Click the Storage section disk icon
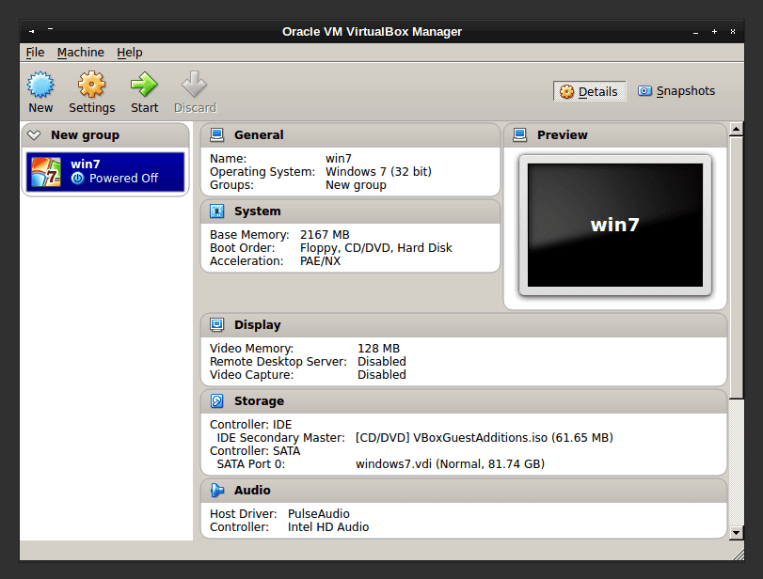763x579 pixels. click(x=217, y=401)
